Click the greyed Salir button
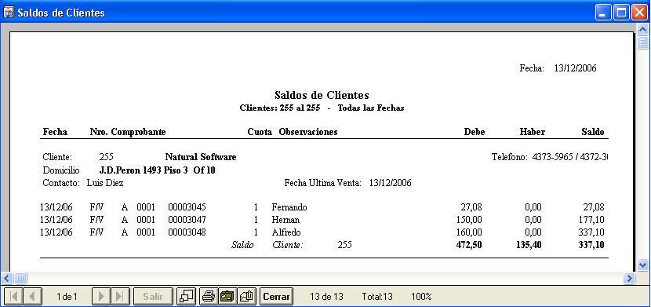 [x=153, y=297]
